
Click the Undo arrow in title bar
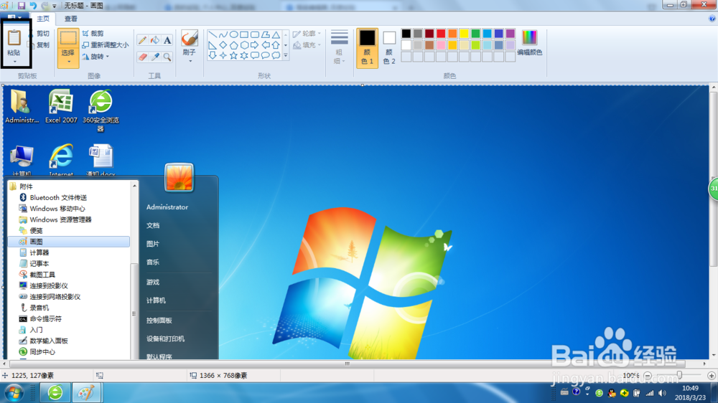(x=33, y=6)
